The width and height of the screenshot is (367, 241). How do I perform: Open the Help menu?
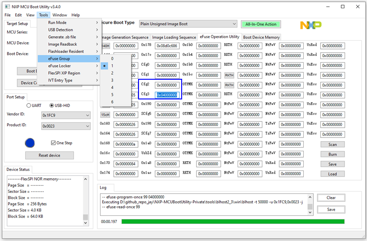[76, 15]
